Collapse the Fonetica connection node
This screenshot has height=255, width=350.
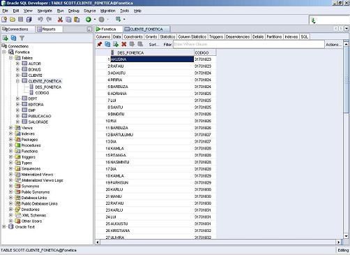[x=4, y=52]
